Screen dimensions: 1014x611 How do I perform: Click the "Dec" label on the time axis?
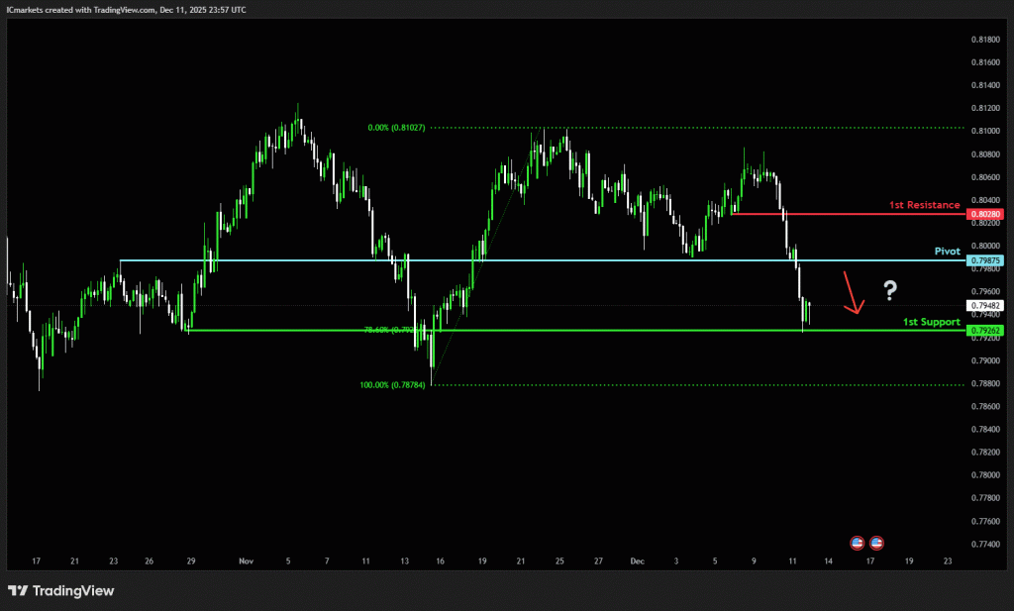tap(636, 561)
